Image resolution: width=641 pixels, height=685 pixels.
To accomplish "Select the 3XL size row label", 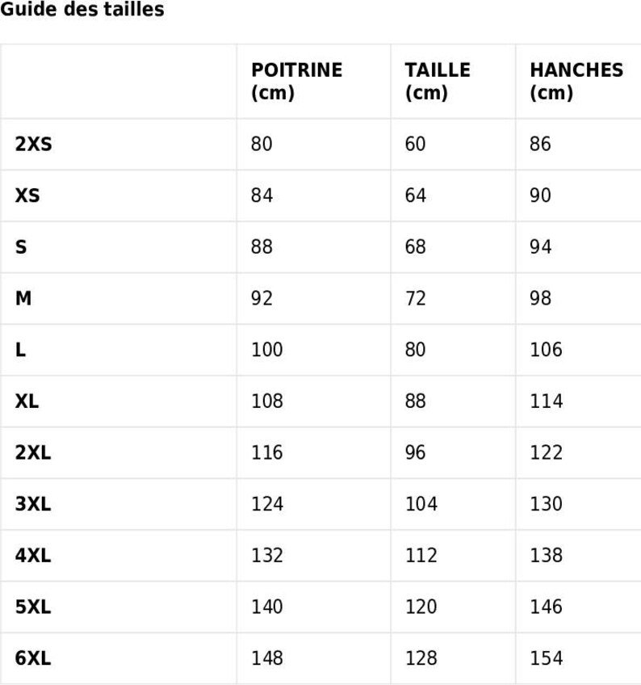I will point(33,505).
